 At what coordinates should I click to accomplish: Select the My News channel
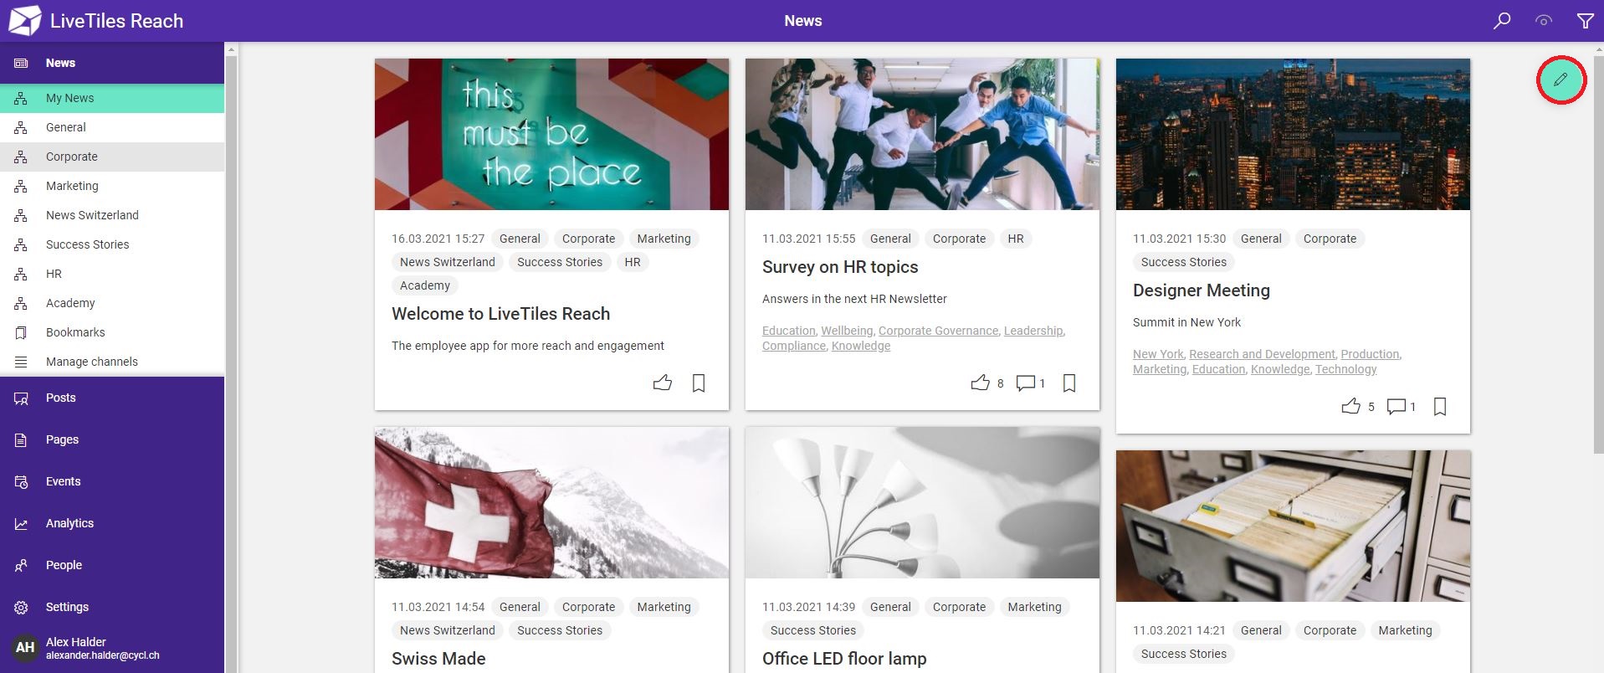click(112, 98)
